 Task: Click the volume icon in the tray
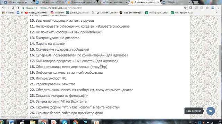click(x=204, y=123)
